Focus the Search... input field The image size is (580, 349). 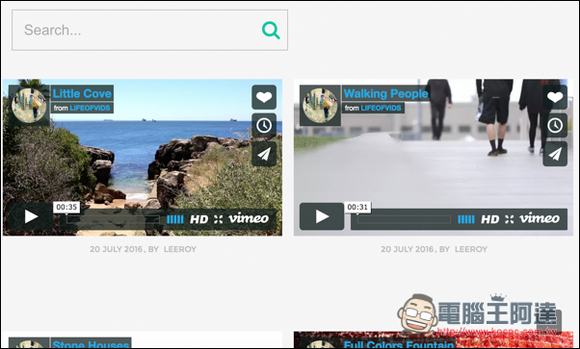point(149,30)
